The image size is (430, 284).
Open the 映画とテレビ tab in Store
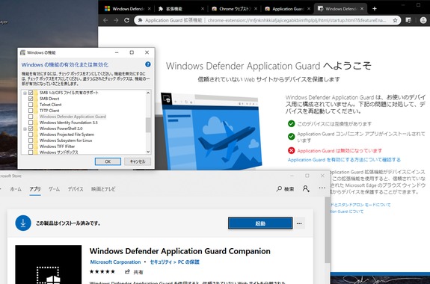click(x=103, y=189)
